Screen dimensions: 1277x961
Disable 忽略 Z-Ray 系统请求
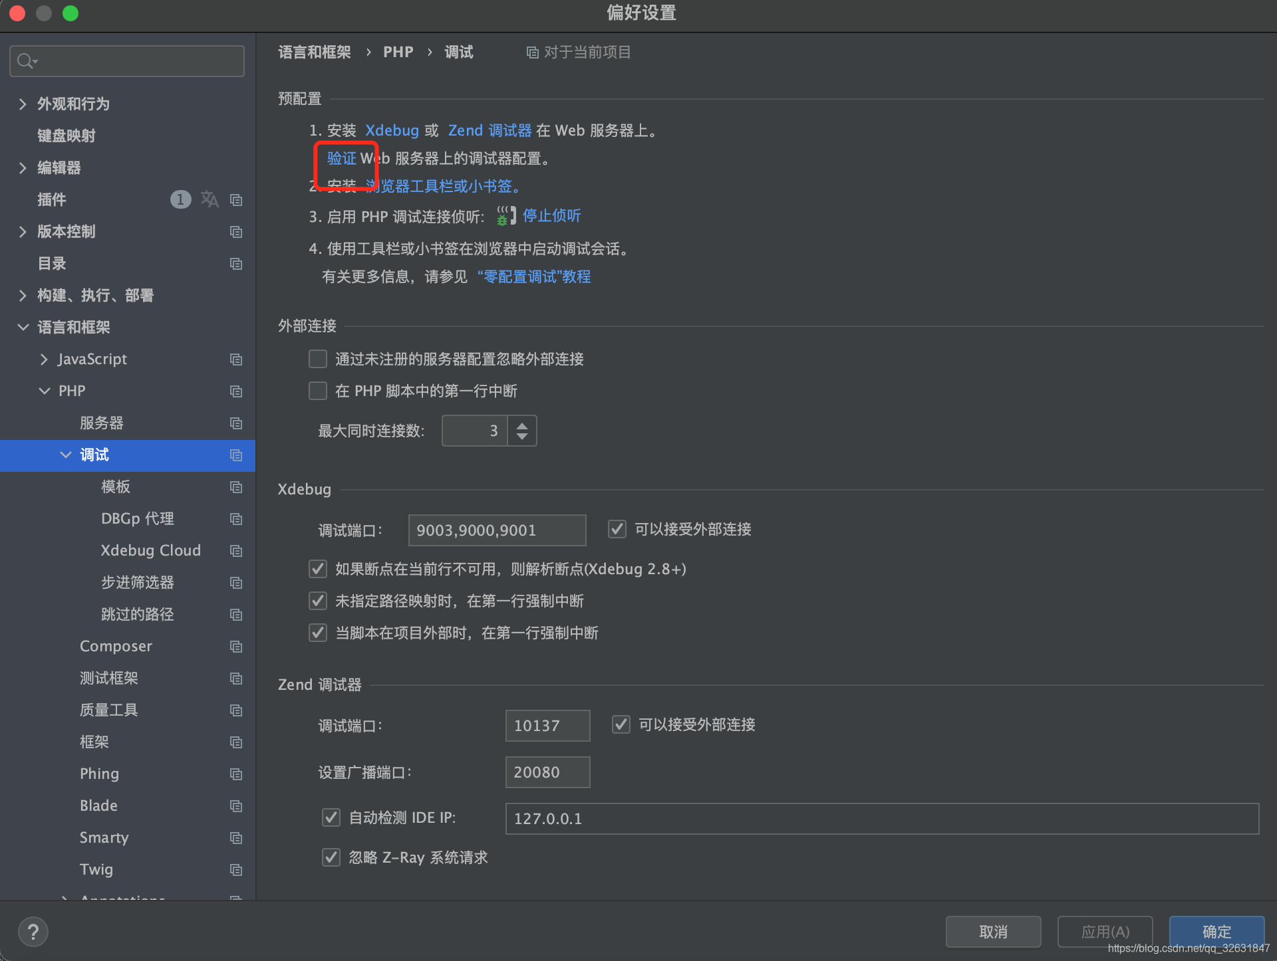[x=331, y=857]
